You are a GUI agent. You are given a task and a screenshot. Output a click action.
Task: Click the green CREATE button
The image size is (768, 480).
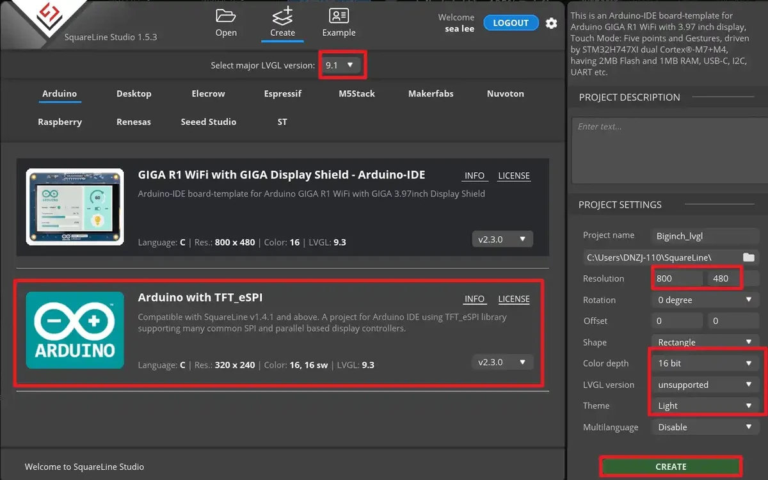click(x=671, y=467)
